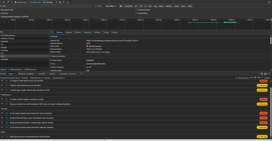Open the search magnifier icon
The width and height of the screenshot is (272, 141).
point(12,2)
